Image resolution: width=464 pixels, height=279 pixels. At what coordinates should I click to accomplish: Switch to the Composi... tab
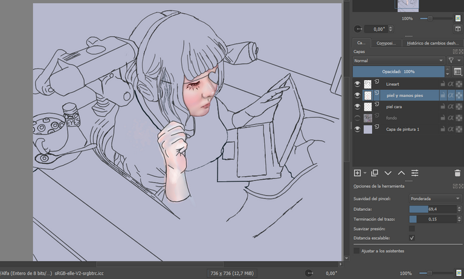(386, 43)
